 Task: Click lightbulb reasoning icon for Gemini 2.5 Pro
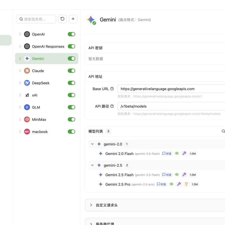186,184
